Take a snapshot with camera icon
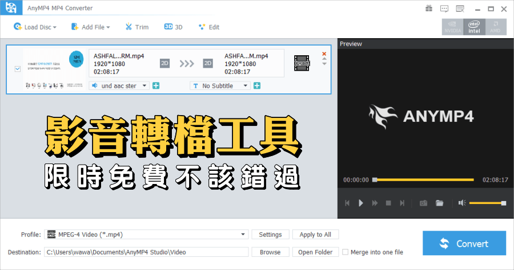Screen dimensions: 514x270 pos(424,203)
